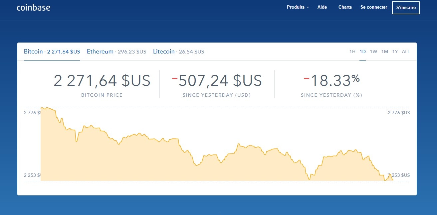437x215 pixels.
Task: Click Se connecter to log in
Action: coord(373,7)
